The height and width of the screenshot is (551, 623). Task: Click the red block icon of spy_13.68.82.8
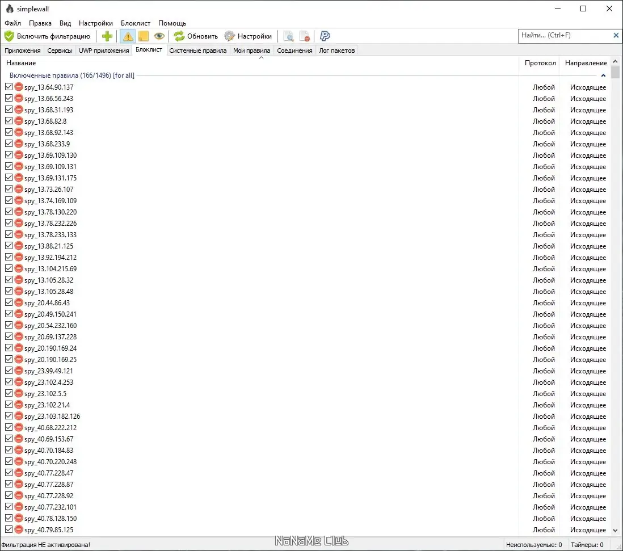(19, 121)
